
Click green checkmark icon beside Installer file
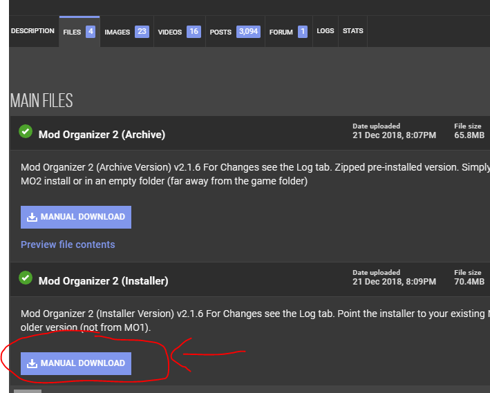(x=26, y=278)
